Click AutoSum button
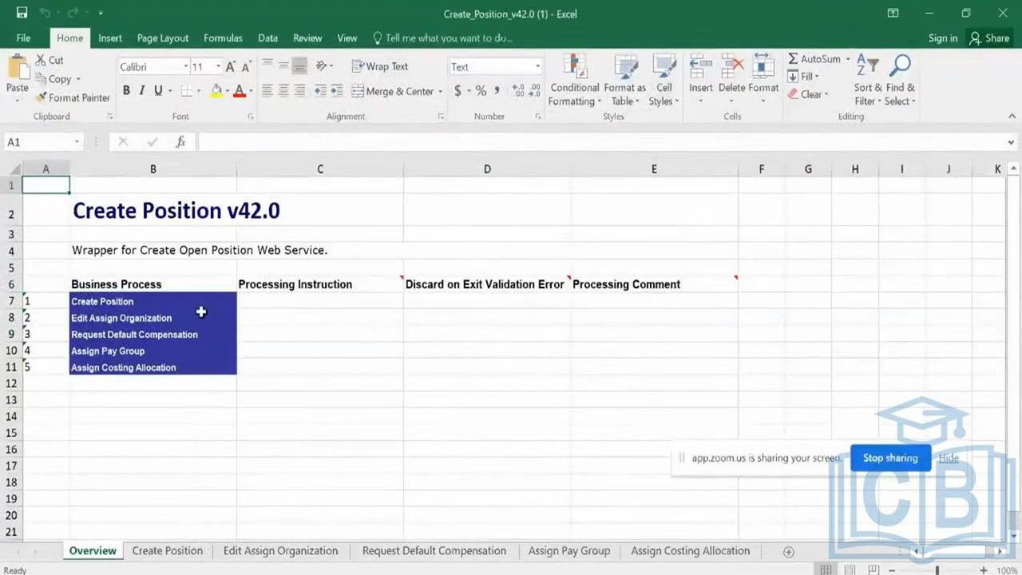1022x575 pixels. tap(814, 59)
